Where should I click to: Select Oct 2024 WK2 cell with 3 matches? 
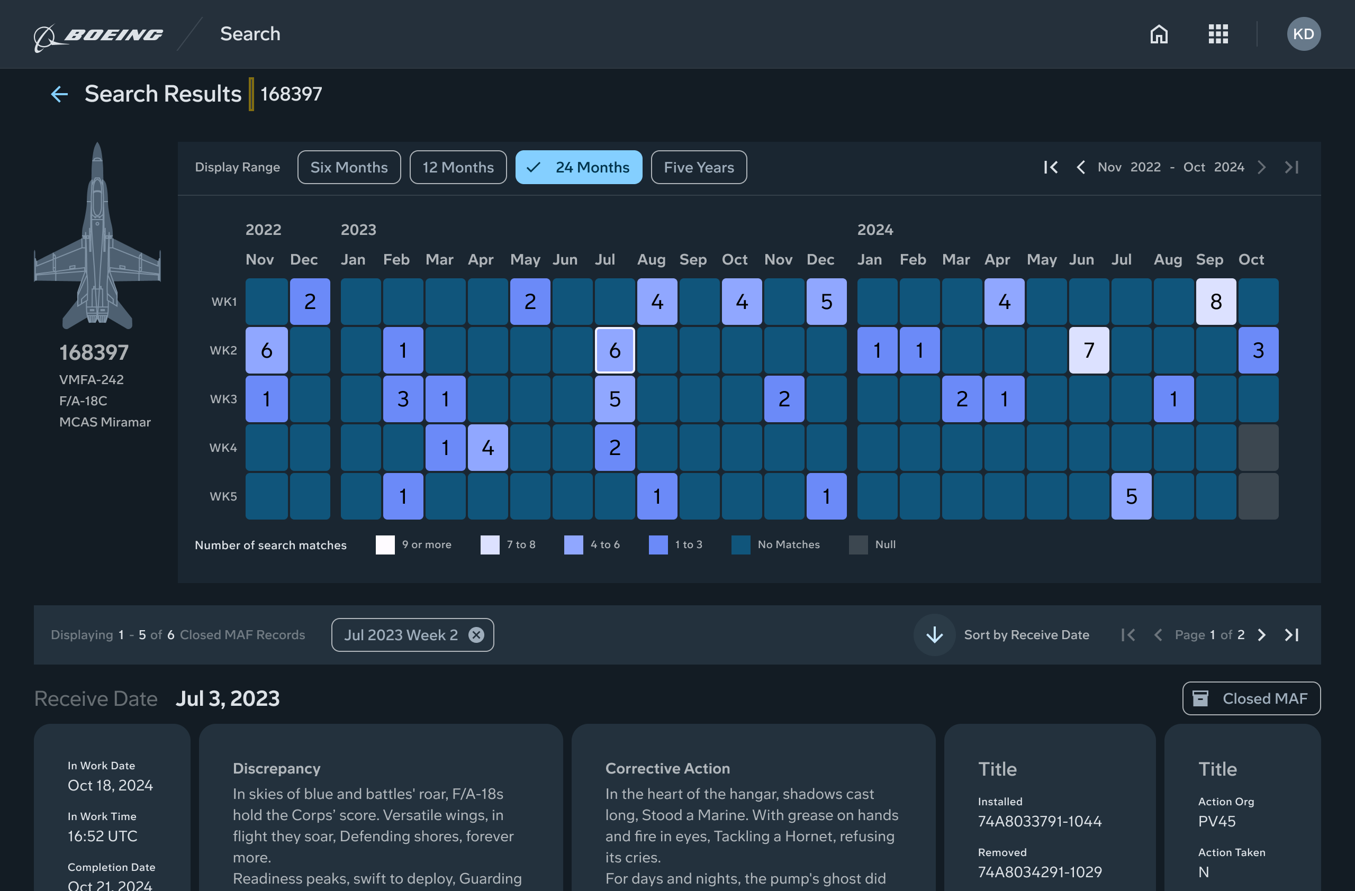click(x=1258, y=350)
